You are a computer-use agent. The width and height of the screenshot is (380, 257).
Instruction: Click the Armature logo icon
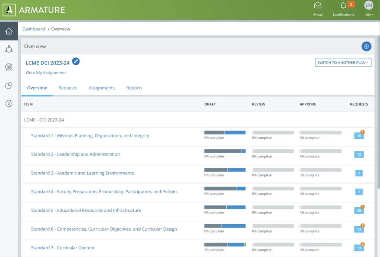[9, 10]
